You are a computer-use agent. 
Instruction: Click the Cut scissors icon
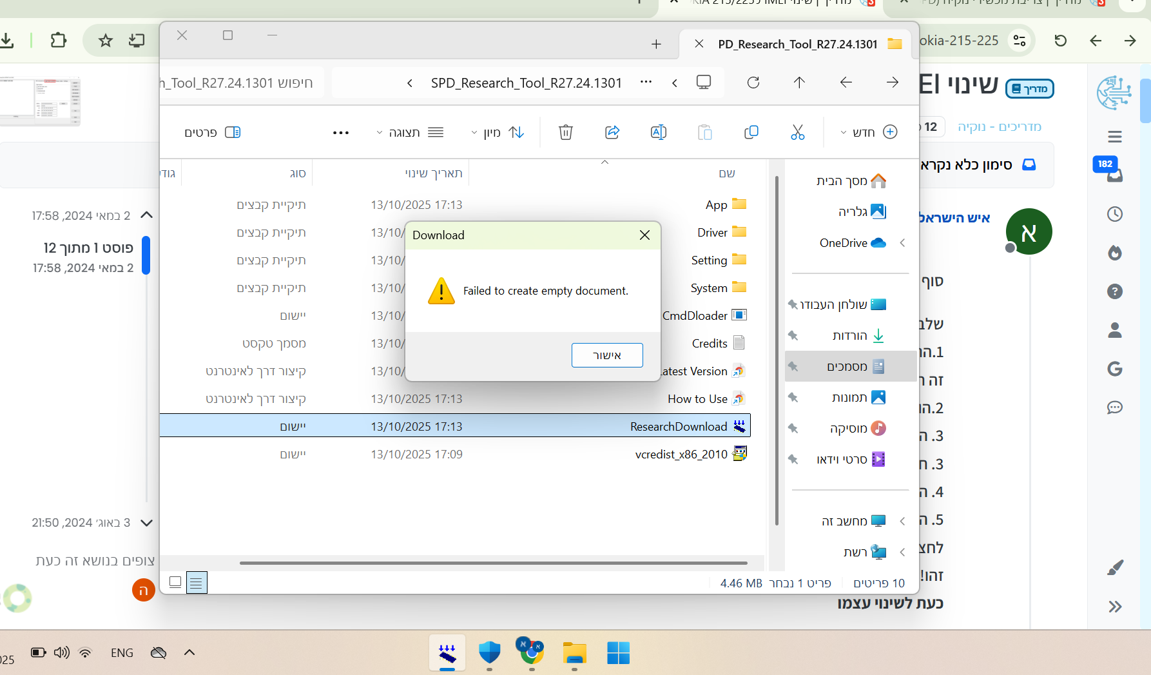pyautogui.click(x=797, y=132)
